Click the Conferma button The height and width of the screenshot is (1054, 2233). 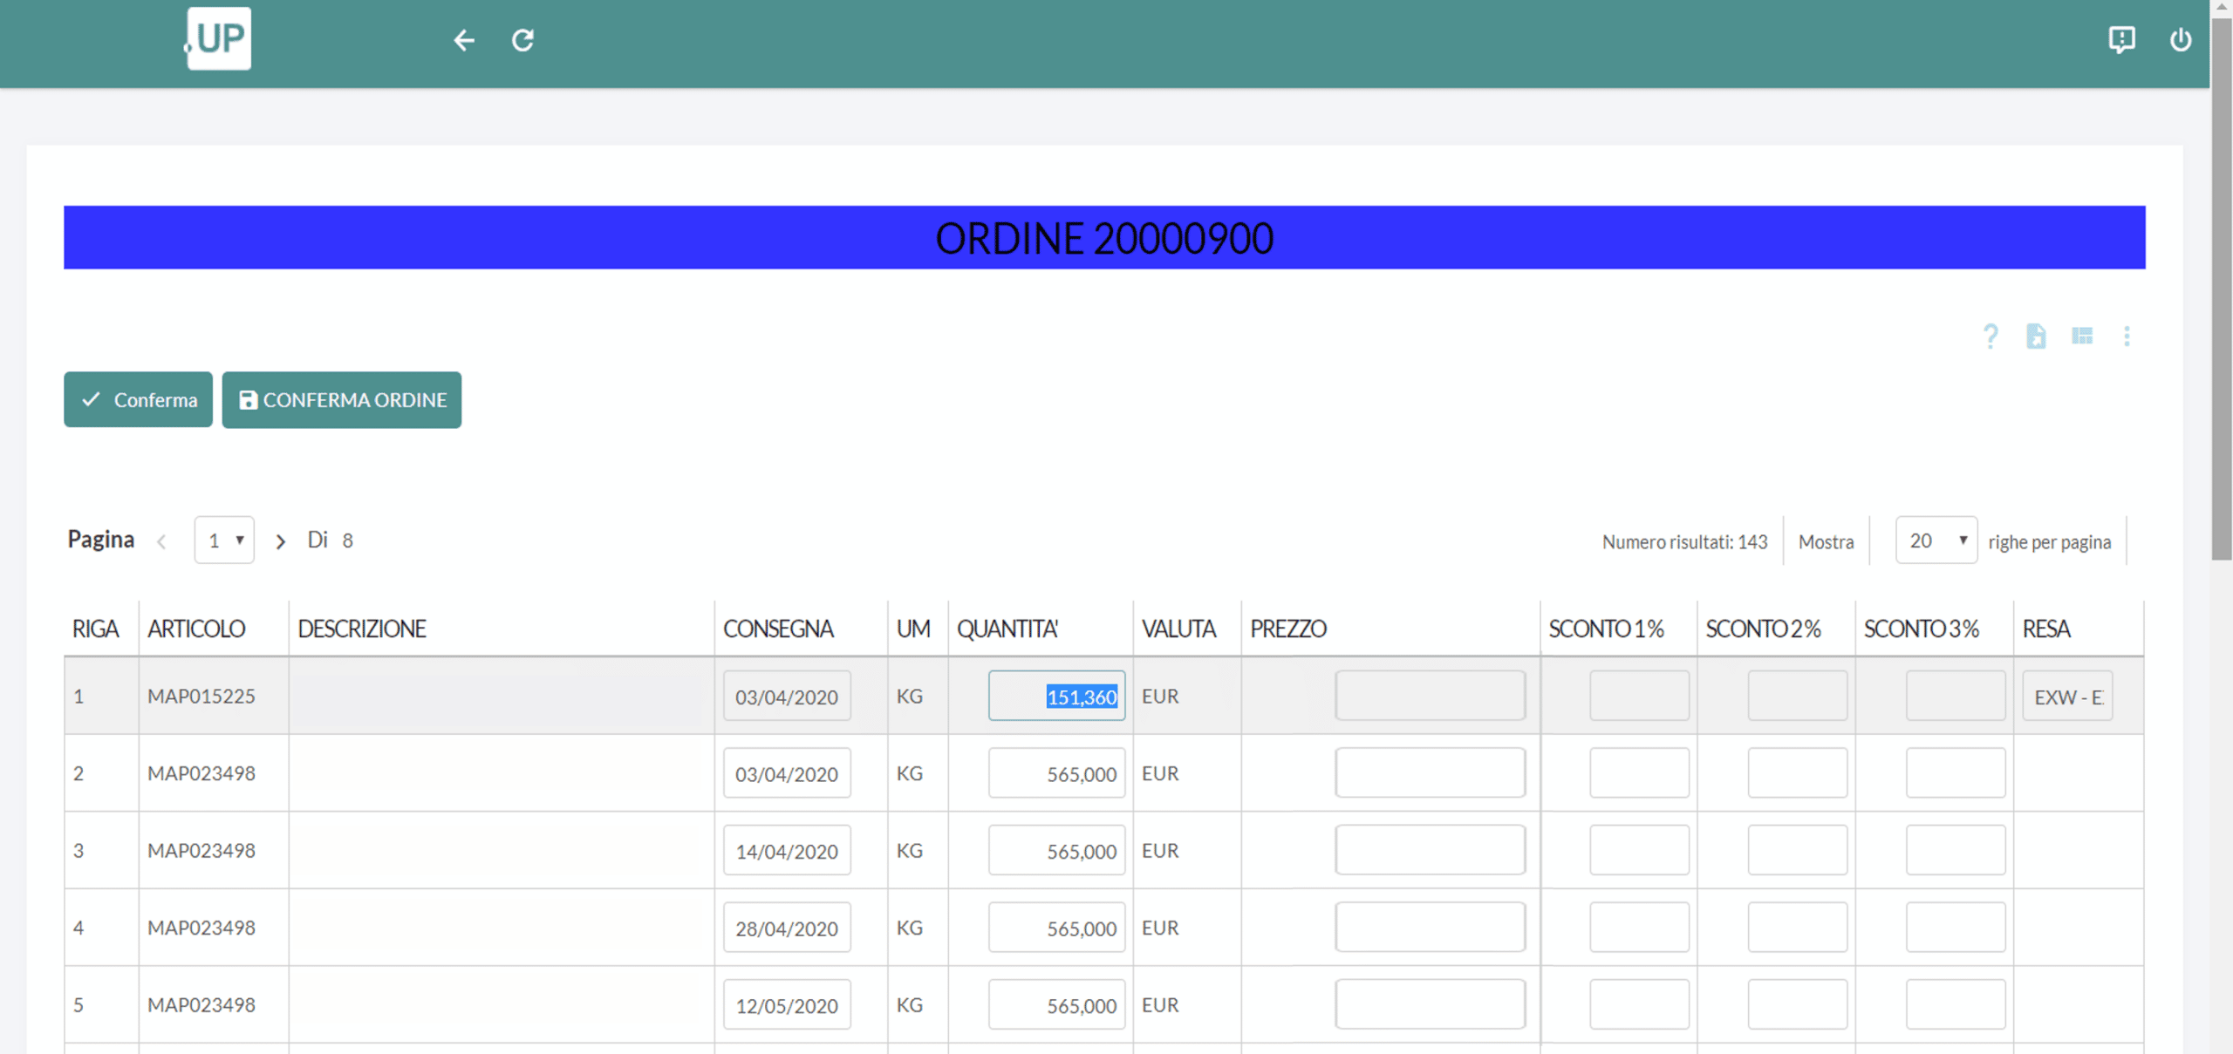coord(138,399)
